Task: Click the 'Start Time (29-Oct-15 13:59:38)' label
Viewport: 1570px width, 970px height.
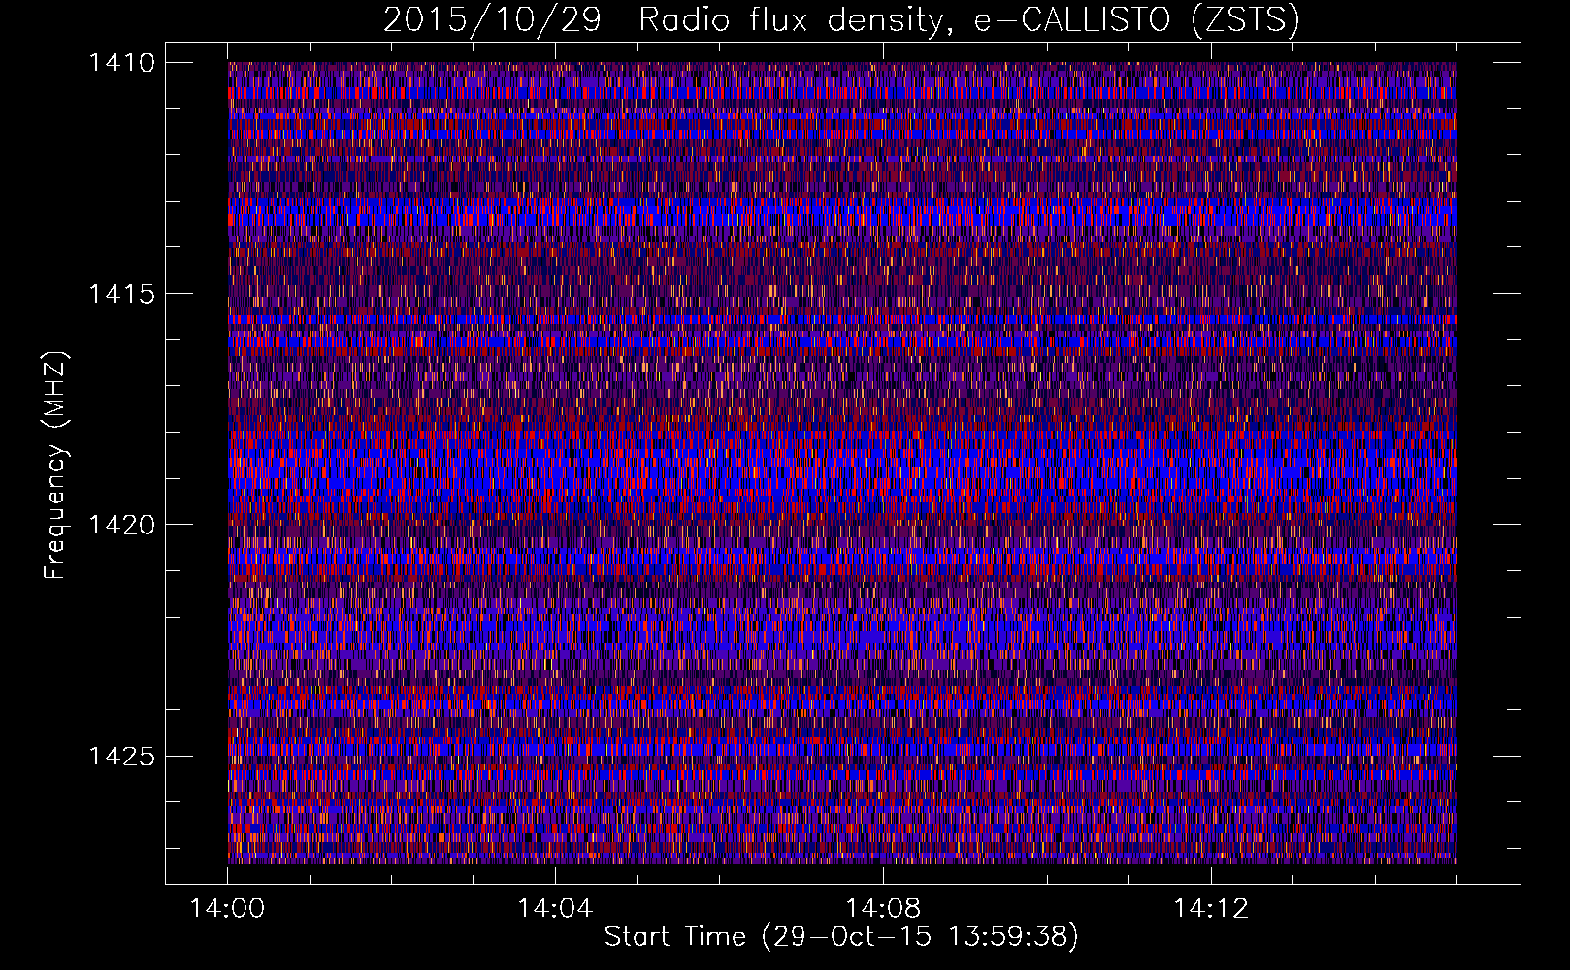Action: (841, 937)
